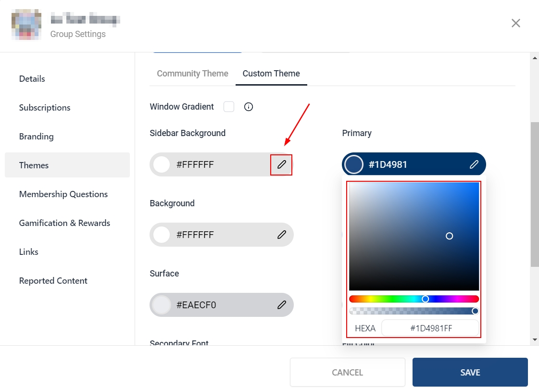Screen dimensions: 539x389
Task: Open the Details settings section
Action: 32,79
